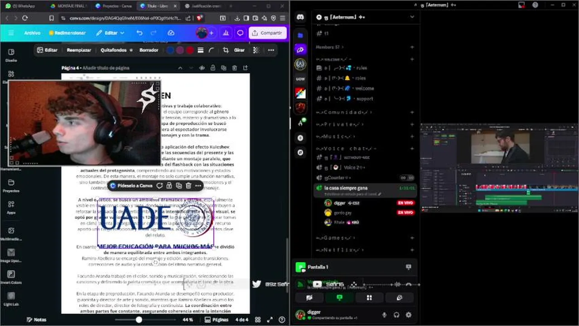Click Pídeselo a Canva button

(131, 186)
